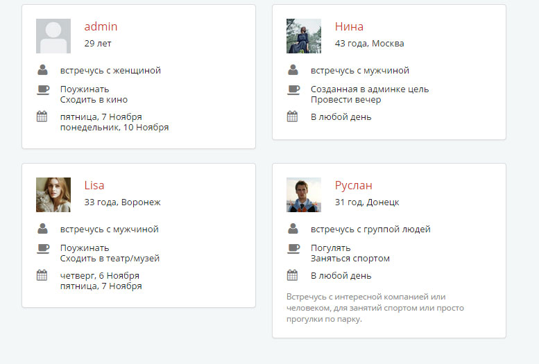Select text 'встречусь с женщиной'
Image resolution: width=539 pixels, height=364 pixels.
(x=110, y=71)
